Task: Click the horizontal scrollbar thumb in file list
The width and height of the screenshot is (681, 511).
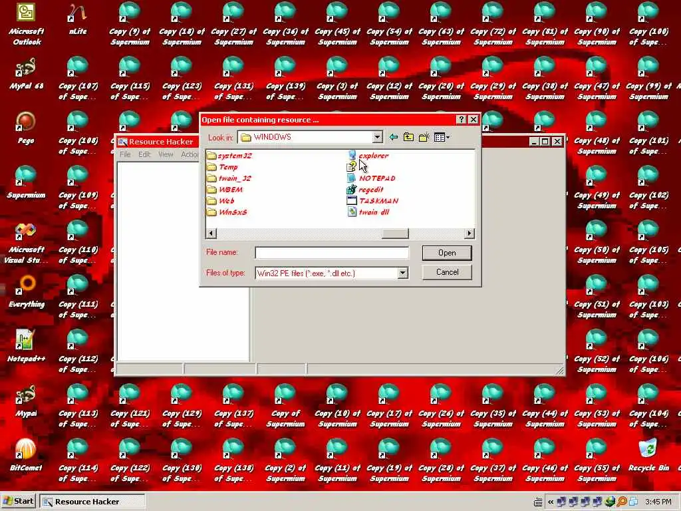Action: (x=395, y=234)
